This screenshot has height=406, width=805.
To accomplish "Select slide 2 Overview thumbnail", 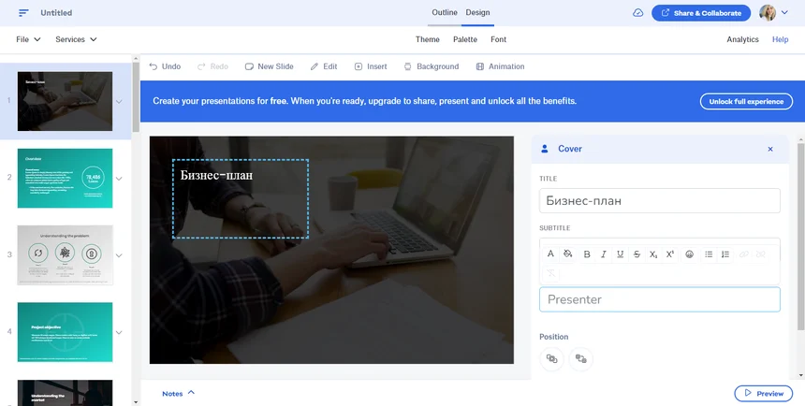I will click(65, 178).
